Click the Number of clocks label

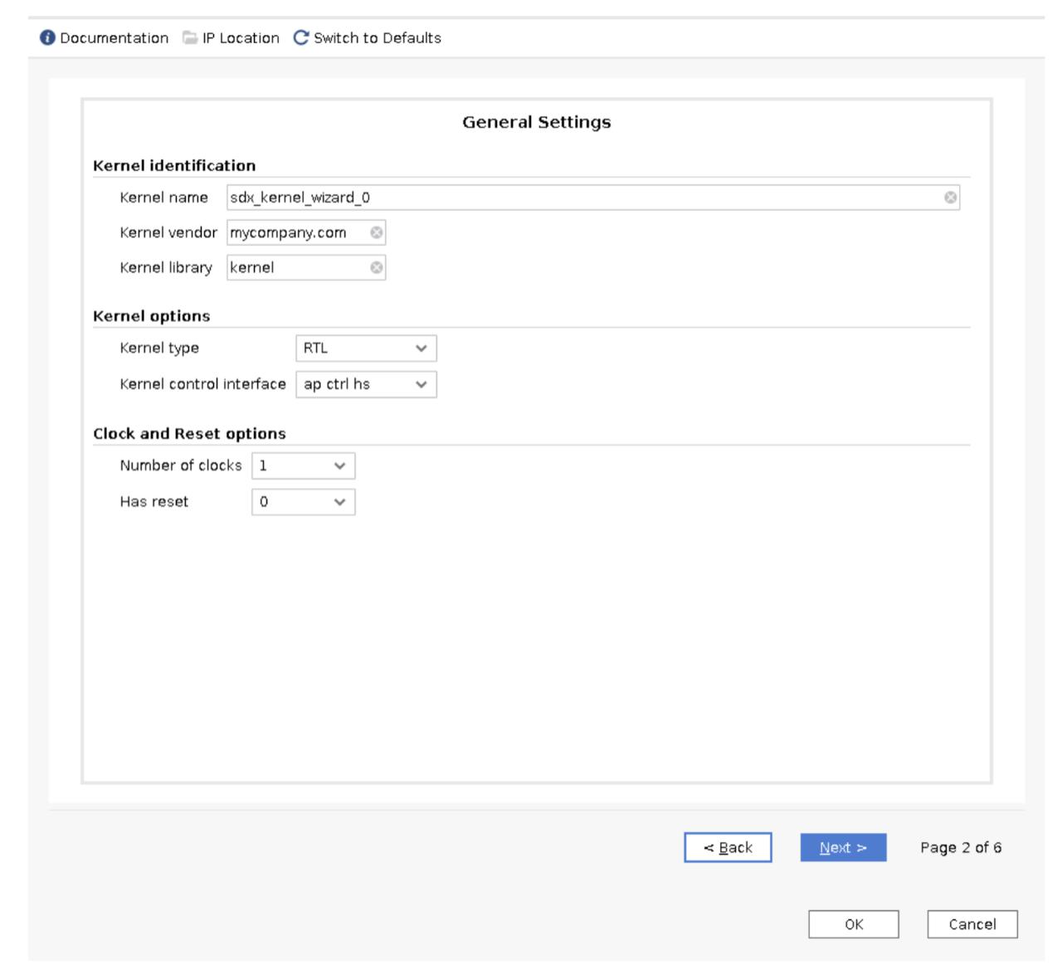tap(181, 466)
